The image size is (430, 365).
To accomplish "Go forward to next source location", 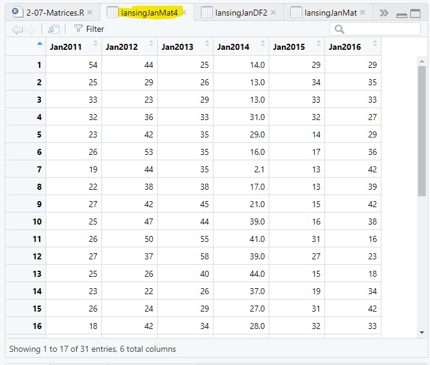I will (30, 29).
